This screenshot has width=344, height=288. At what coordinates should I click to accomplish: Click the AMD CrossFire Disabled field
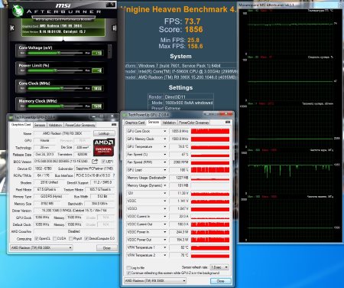[74, 231]
